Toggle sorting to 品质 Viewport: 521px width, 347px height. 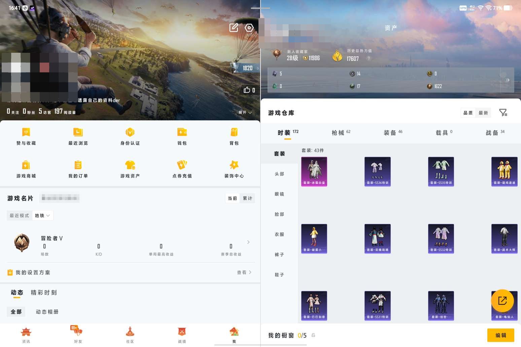(467, 113)
